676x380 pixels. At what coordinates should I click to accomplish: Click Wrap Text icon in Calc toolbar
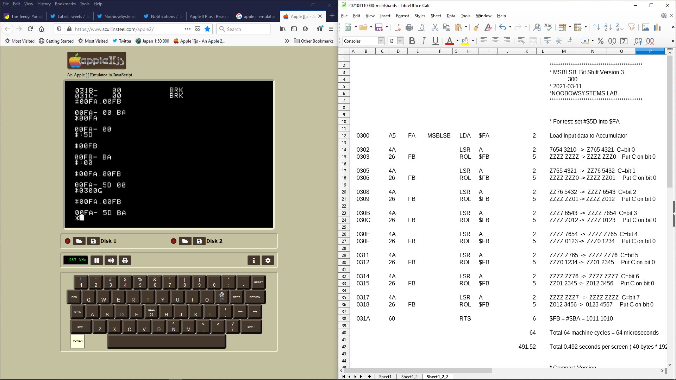click(x=521, y=41)
